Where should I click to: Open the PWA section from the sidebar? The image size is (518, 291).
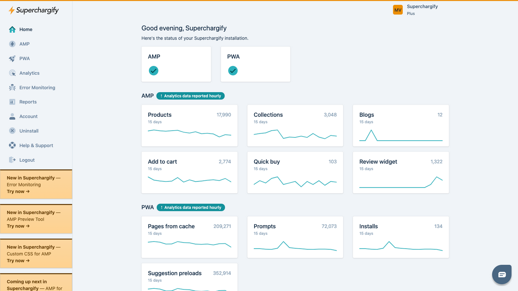click(13, 58)
